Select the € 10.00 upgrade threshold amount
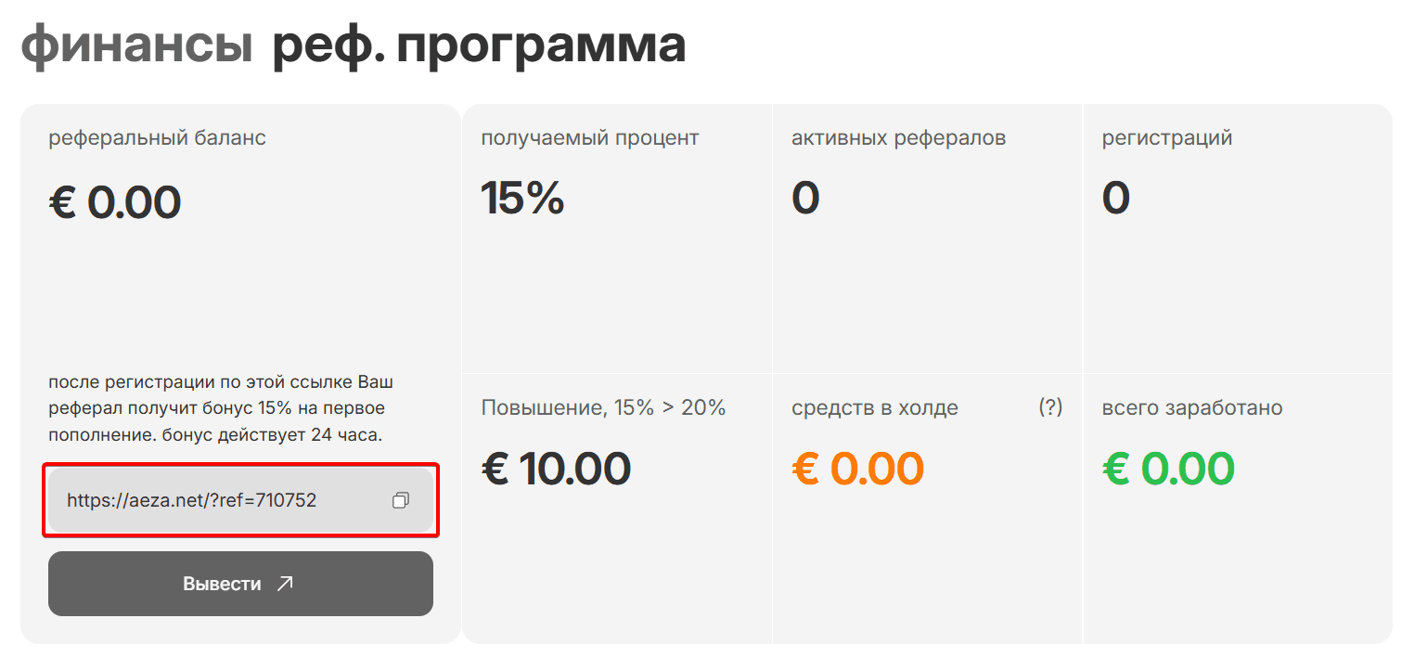The width and height of the screenshot is (1402, 657). 557,469
